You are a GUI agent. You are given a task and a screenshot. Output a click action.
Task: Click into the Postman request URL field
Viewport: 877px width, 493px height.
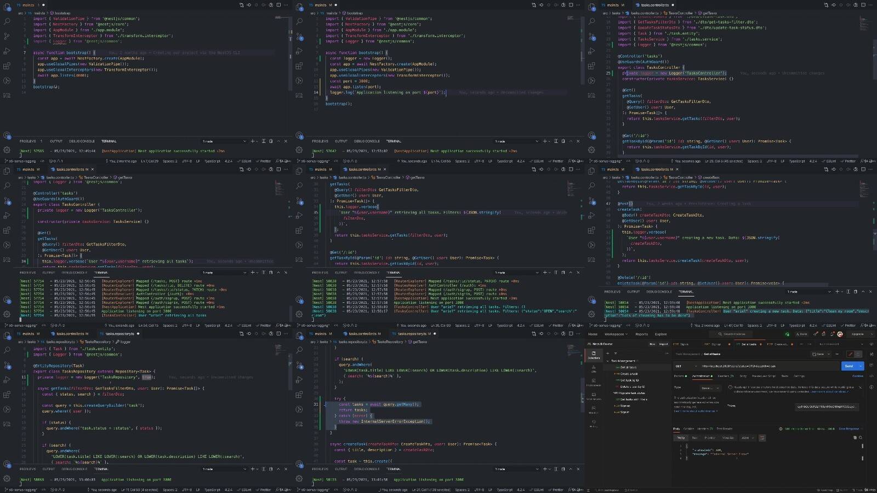coord(769,366)
